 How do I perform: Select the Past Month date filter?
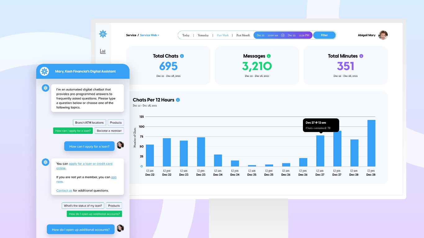pos(243,35)
